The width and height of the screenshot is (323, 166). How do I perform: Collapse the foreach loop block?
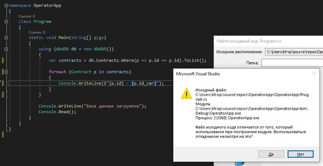(x=6, y=72)
